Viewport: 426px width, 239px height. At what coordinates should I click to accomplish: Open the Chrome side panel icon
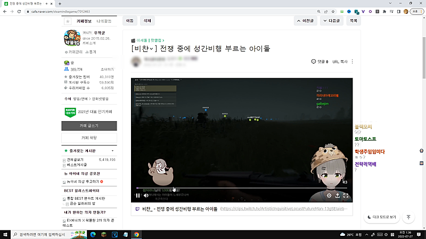(398, 11)
